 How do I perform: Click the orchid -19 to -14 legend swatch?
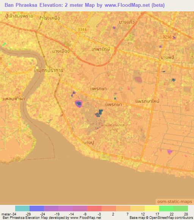(66, 208)
